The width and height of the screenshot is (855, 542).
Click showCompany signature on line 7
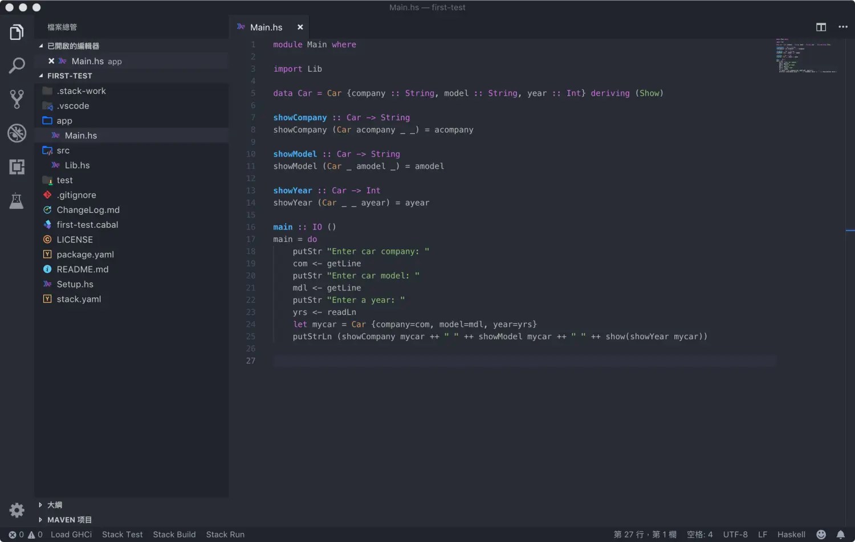(x=341, y=118)
